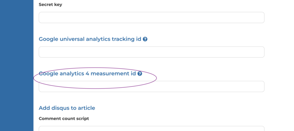Click the blue sidebar panel
Screen dimensions: 294x131
point(17,65)
